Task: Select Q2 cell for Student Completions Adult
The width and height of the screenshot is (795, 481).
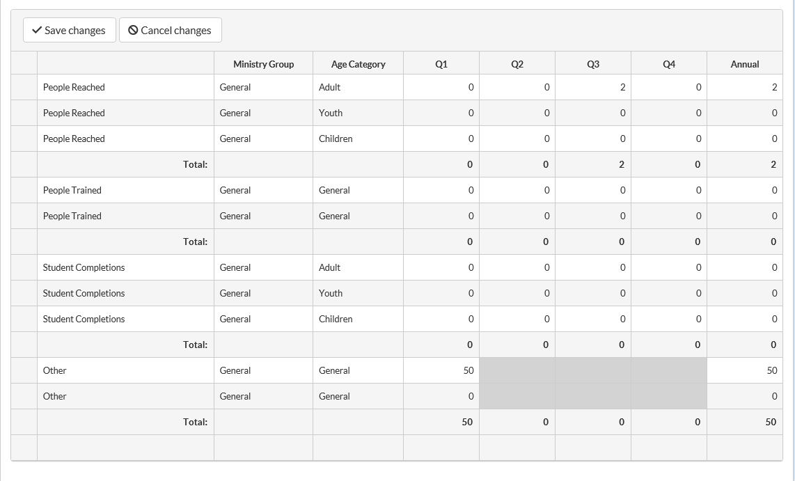Action: coord(517,267)
